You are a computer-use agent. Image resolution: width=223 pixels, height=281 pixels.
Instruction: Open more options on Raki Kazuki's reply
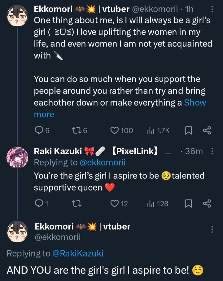click(x=212, y=151)
